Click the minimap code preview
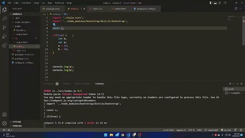The image size is (245, 138). pyautogui.click(x=231, y=18)
